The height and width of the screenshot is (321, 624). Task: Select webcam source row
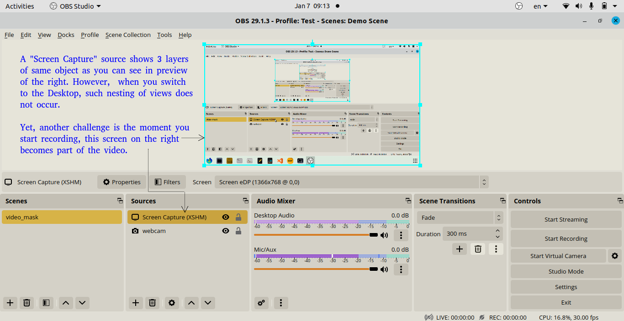[187, 231]
